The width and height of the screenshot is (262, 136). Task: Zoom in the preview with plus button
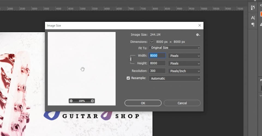(x=92, y=101)
